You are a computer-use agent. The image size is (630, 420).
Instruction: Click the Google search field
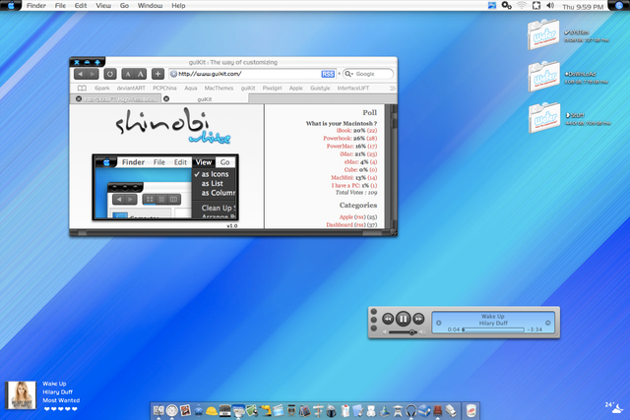[x=368, y=74]
